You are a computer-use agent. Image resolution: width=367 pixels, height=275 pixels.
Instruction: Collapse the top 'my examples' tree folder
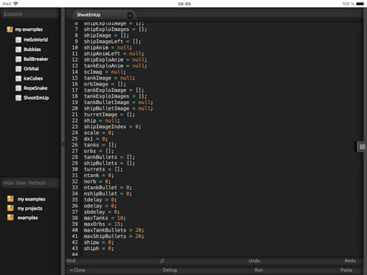coord(29,30)
